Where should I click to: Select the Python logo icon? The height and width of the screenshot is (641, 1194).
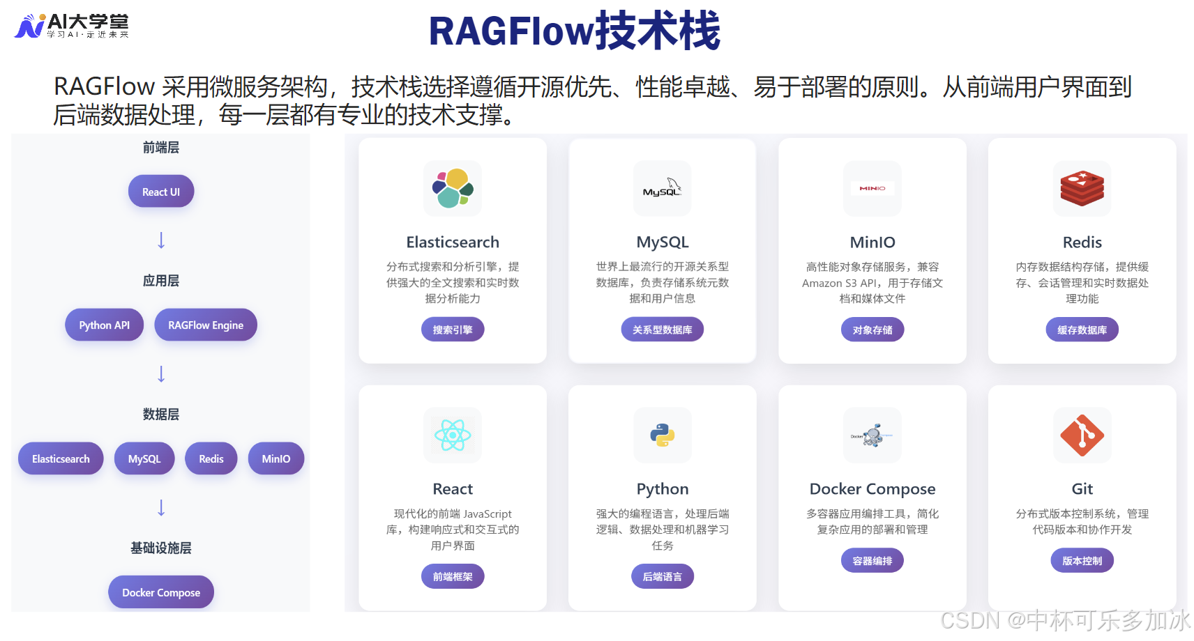point(662,435)
